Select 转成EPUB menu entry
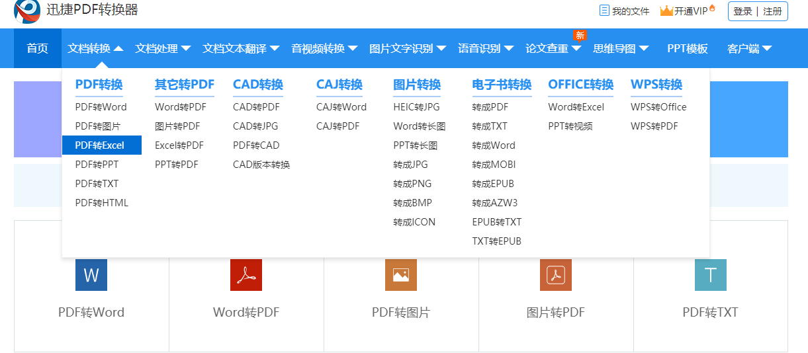The width and height of the screenshot is (808, 353). (x=493, y=184)
